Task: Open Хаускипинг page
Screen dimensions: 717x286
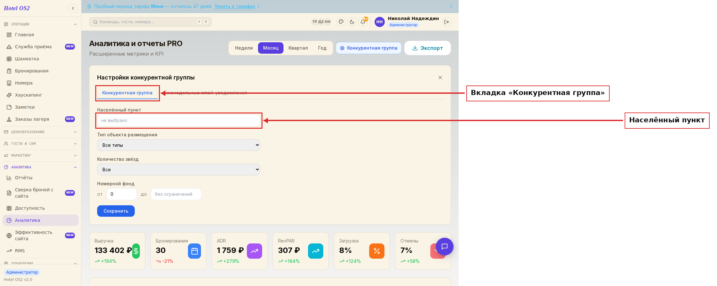Action: 40,95
